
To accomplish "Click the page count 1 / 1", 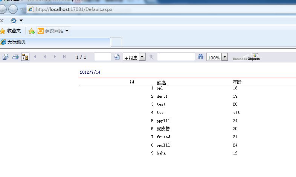I will pos(81,57).
